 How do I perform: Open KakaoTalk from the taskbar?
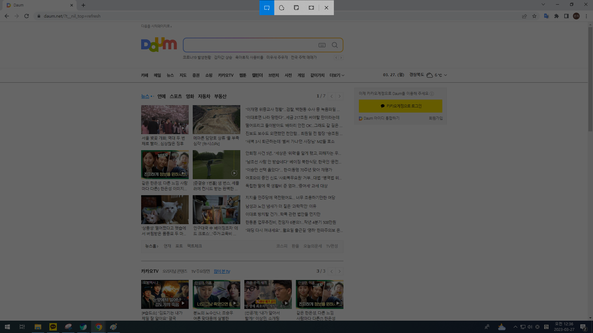point(53,327)
